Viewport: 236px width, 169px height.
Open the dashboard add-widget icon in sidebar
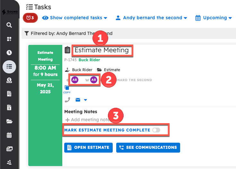pos(9,39)
